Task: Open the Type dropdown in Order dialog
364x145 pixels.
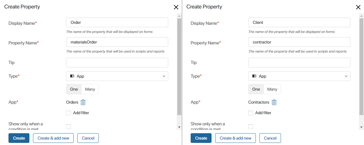Action: (117, 76)
